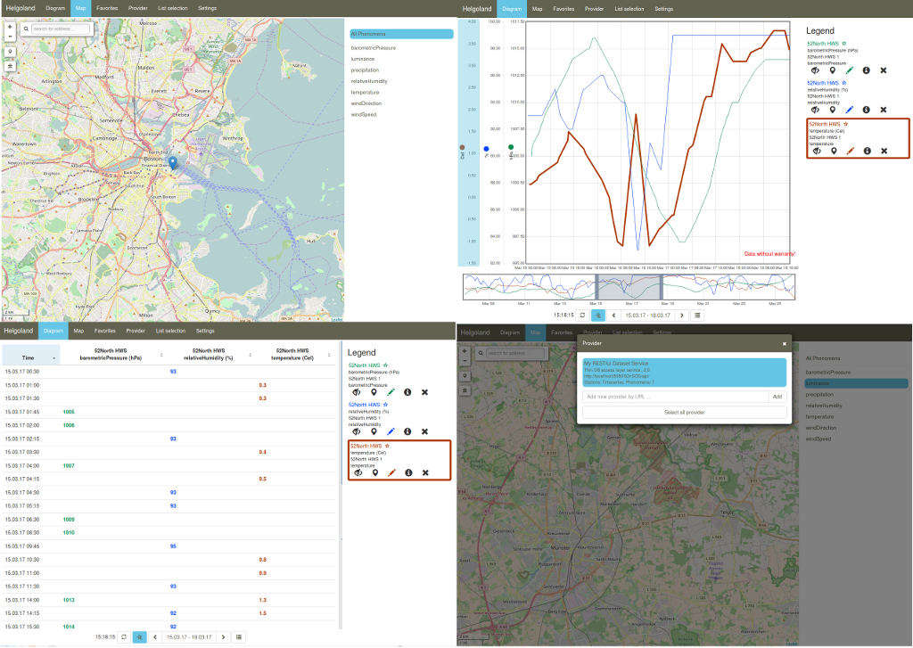Click brown Cel axis dot on chart
The image size is (913, 648).
463,147
